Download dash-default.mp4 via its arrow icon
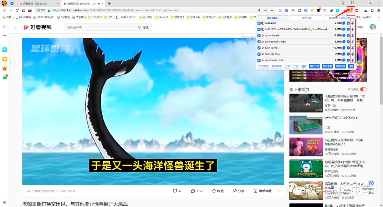This screenshot has height=207, width=383. pos(353,60)
